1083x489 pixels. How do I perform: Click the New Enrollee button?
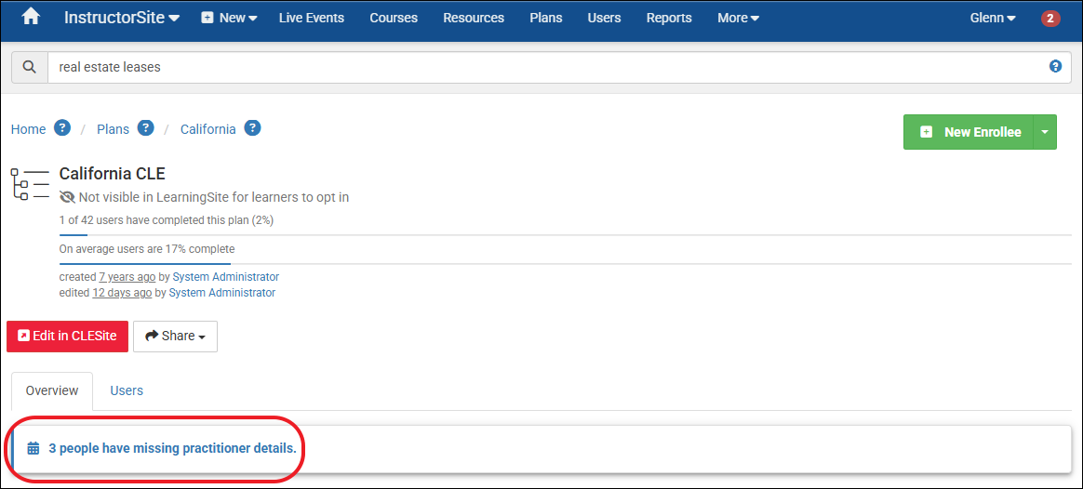(x=969, y=132)
